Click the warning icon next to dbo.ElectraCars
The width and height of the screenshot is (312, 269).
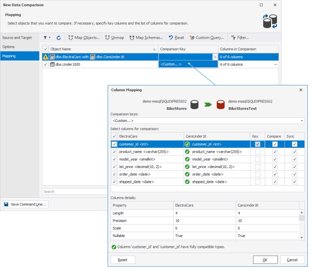[46, 57]
